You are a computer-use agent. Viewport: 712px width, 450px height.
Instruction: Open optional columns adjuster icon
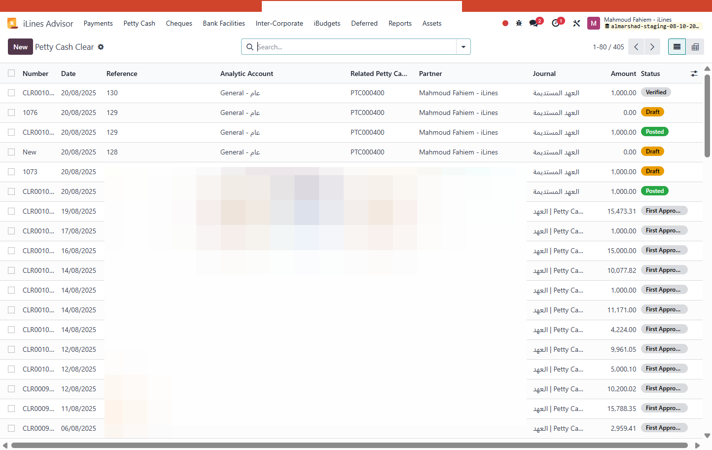click(694, 74)
